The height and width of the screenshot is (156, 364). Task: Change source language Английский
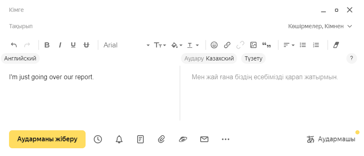20,58
